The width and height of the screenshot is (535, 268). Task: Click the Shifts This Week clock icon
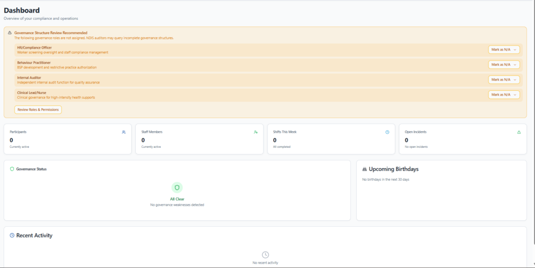[387, 132]
